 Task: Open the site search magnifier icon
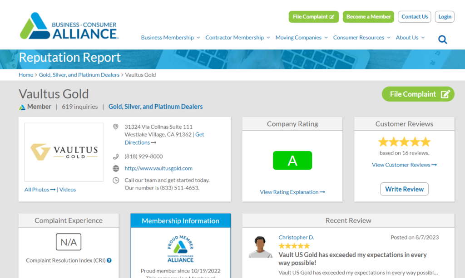[442, 39]
